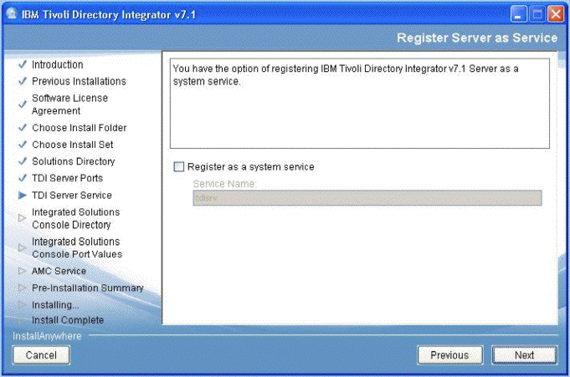This screenshot has height=377, width=570.
Task: Select the Software License Agreement step label
Action: click(x=69, y=104)
